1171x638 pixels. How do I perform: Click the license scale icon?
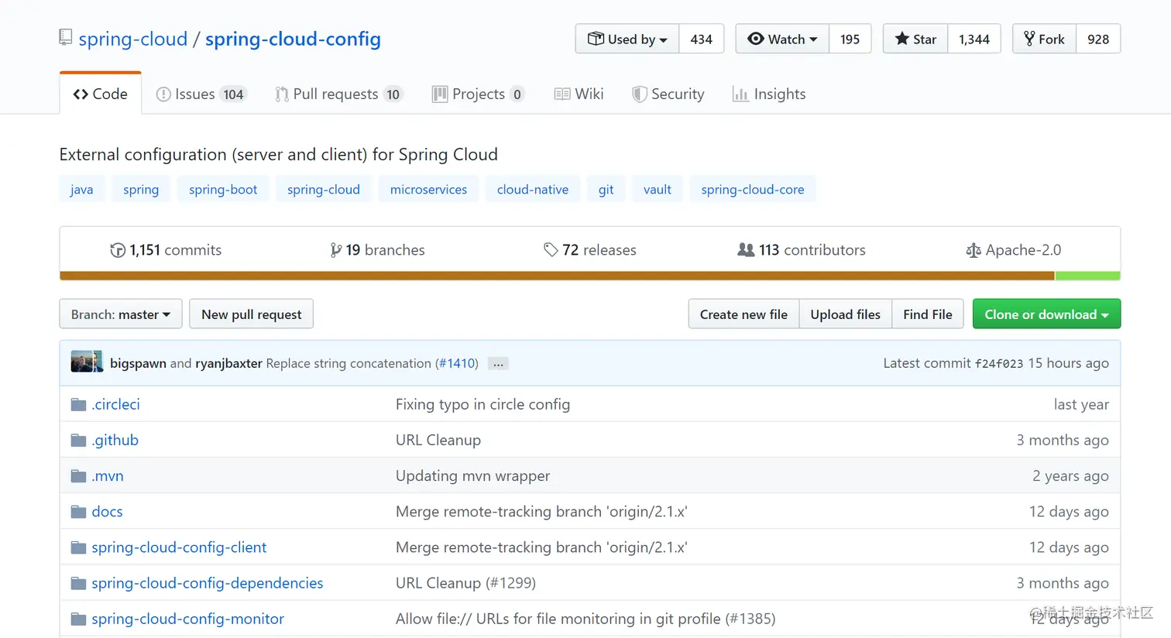tap(974, 250)
